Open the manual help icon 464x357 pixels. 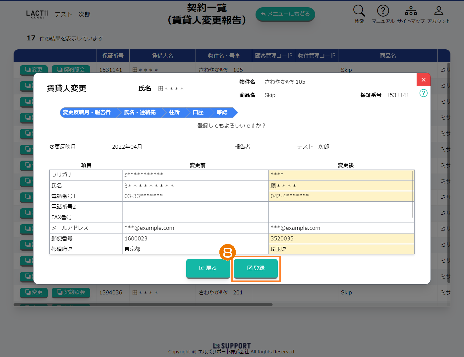tap(383, 11)
